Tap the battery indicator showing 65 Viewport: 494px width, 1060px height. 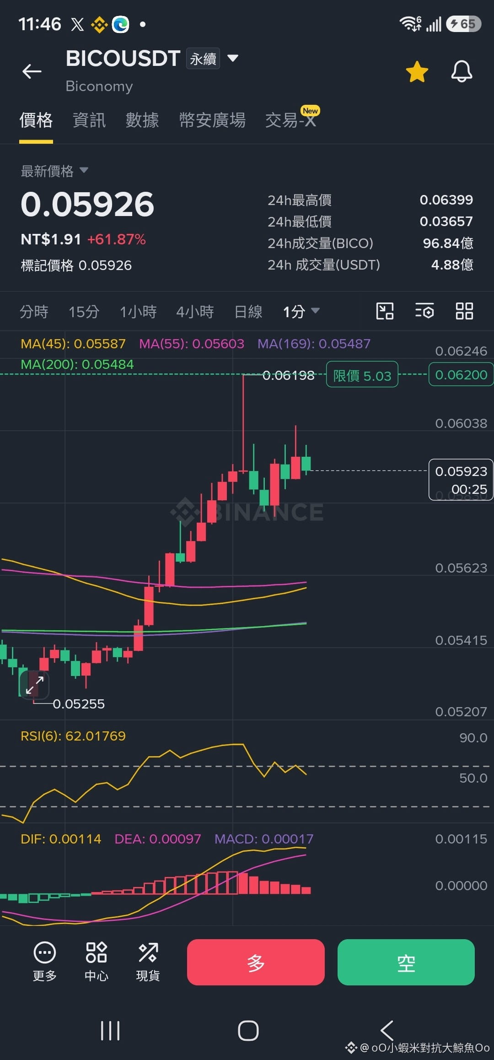[464, 24]
